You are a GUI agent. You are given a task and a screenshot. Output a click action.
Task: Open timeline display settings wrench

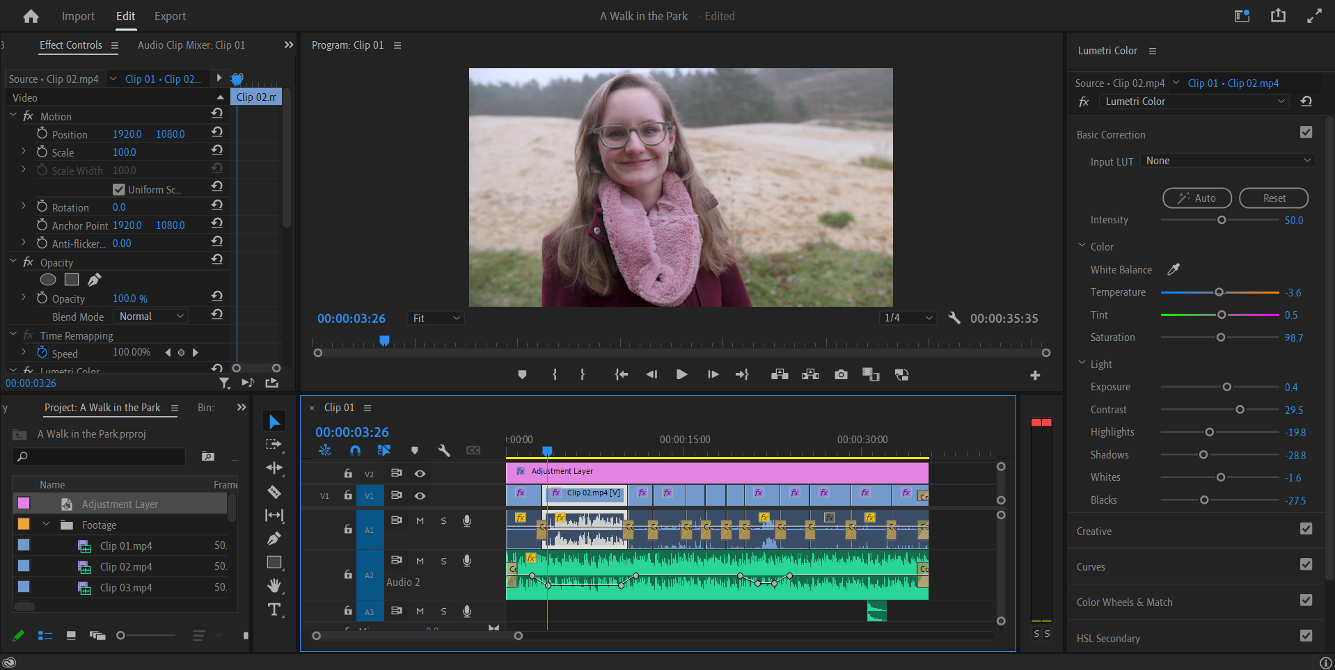coord(444,450)
